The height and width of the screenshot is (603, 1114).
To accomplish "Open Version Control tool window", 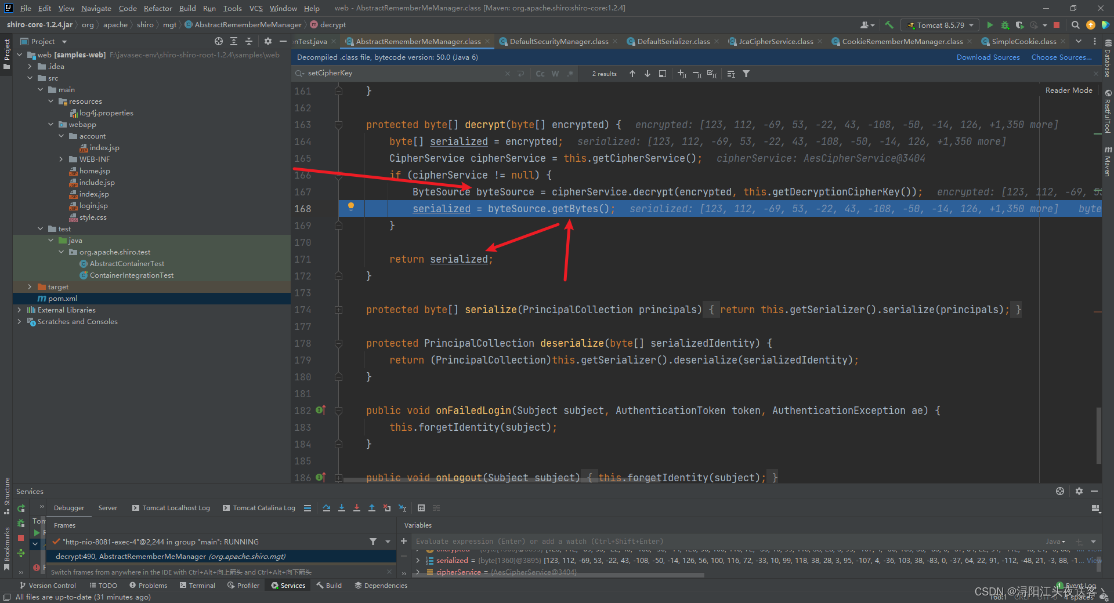I will click(48, 586).
